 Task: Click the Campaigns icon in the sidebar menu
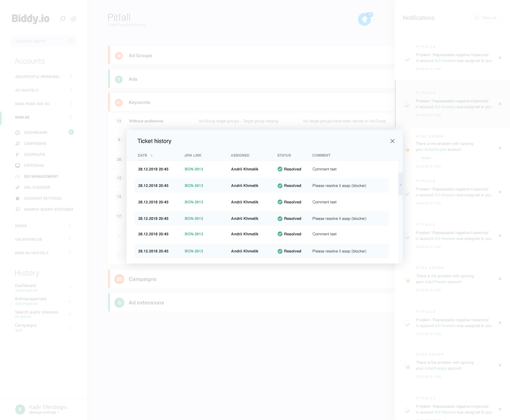pyautogui.click(x=17, y=144)
